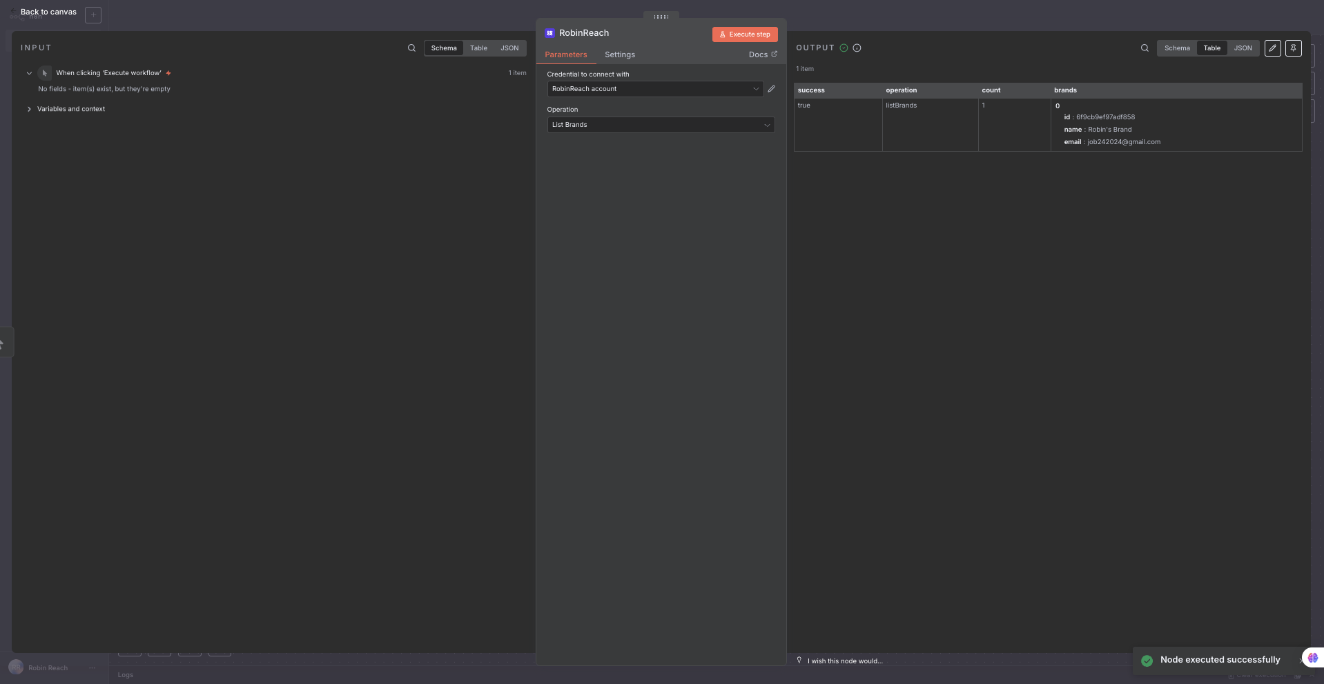This screenshot has width=1324, height=684.
Task: Click the output info icon
Action: 857,48
